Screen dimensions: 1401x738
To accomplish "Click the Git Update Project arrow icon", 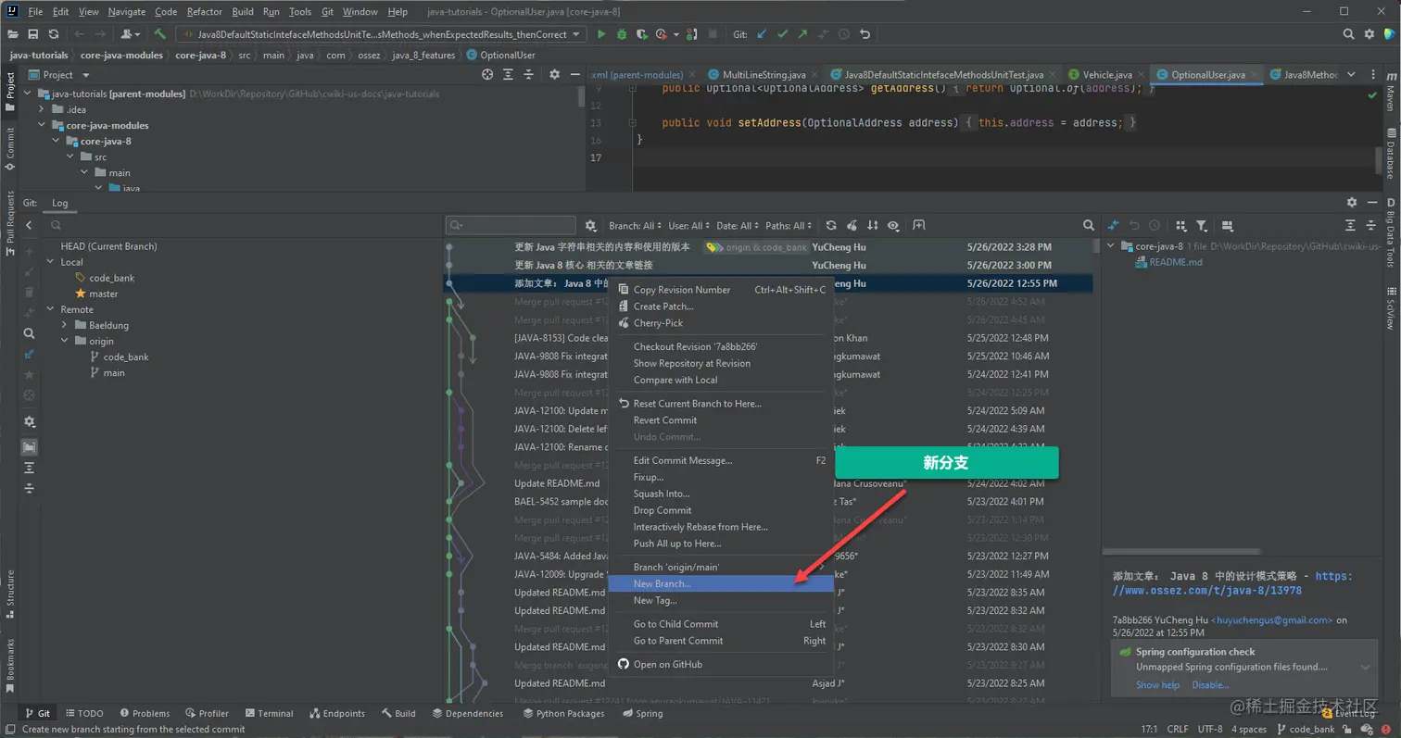I will point(762,34).
